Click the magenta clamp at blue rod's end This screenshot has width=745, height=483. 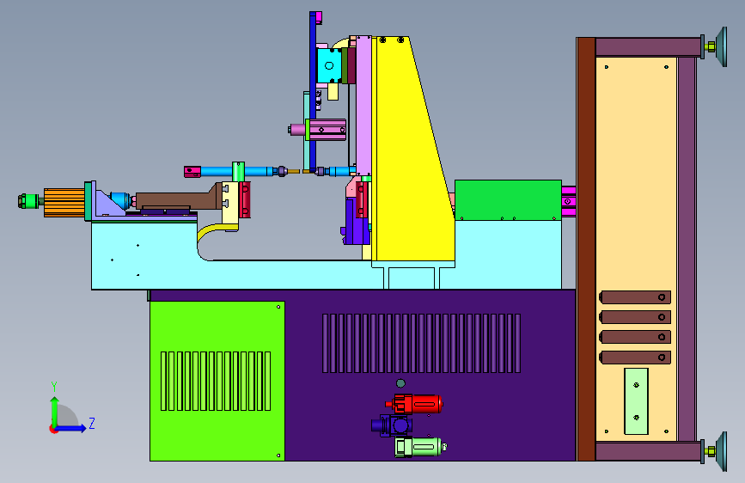pyautogui.click(x=192, y=172)
